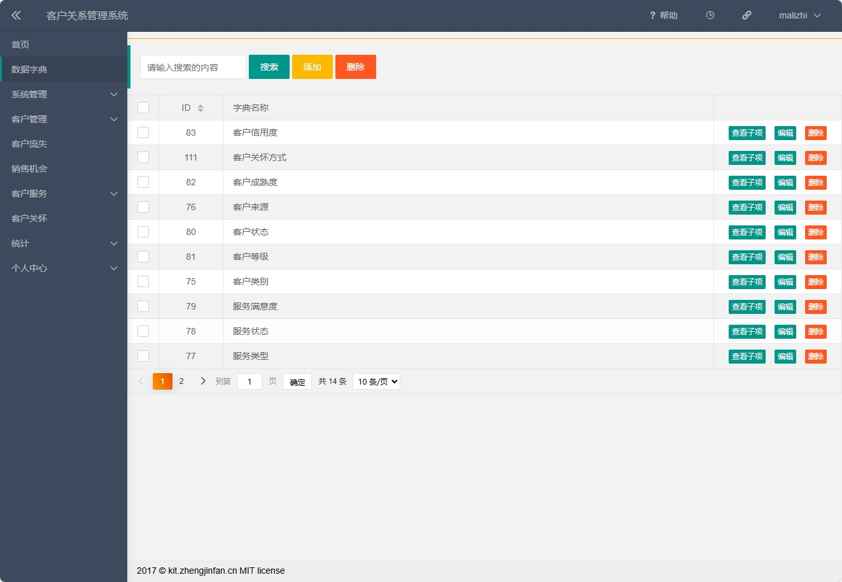
Task: Click the previous page left arrow
Action: [140, 381]
